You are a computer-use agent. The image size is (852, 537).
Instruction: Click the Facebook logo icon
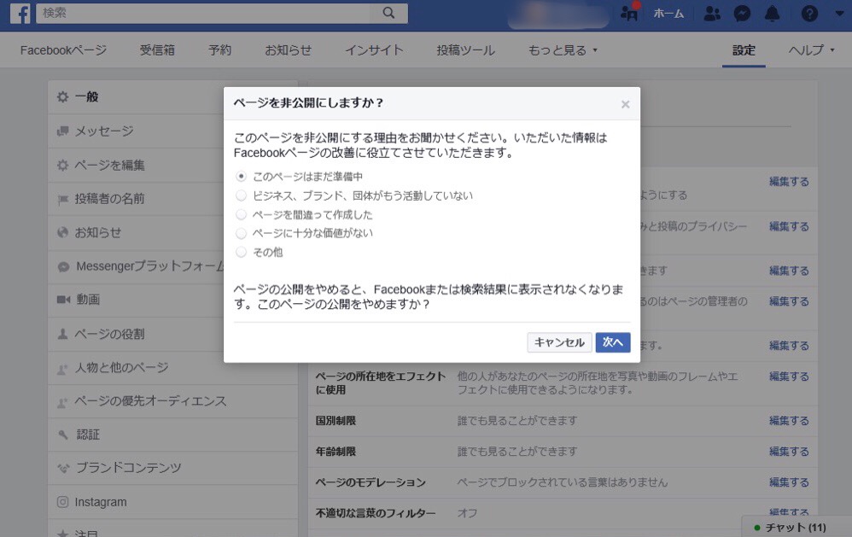[19, 13]
